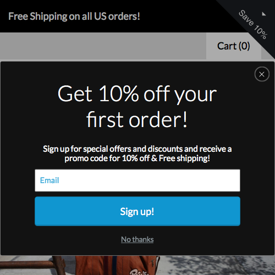
Task: Click the gray header bar beside Cart
Action: [x=103, y=46]
